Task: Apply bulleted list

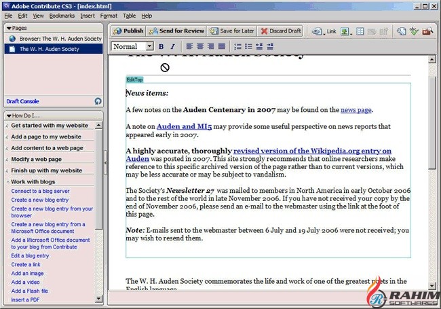Action: click(x=248, y=46)
